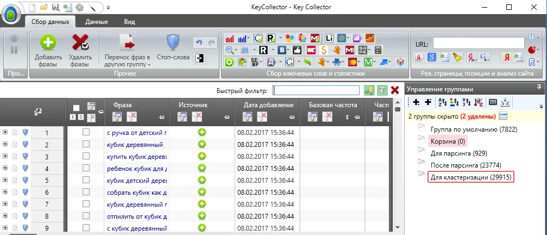
Task: Clear the quick filter with red X
Action: coord(395,90)
